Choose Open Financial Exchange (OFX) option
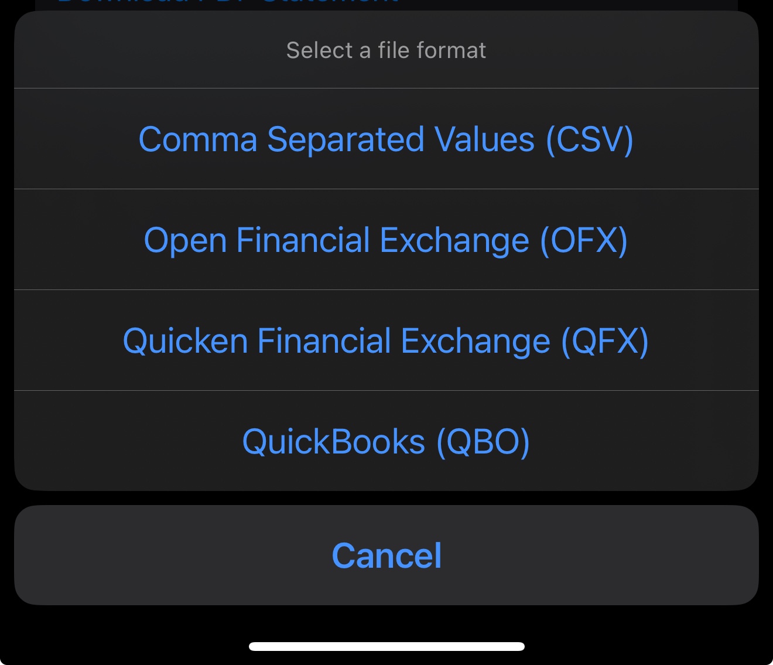 [386, 240]
